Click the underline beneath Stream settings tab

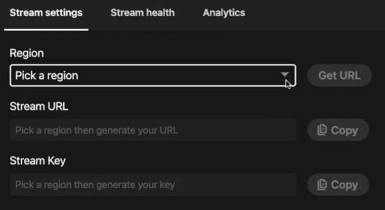pyautogui.click(x=46, y=29)
